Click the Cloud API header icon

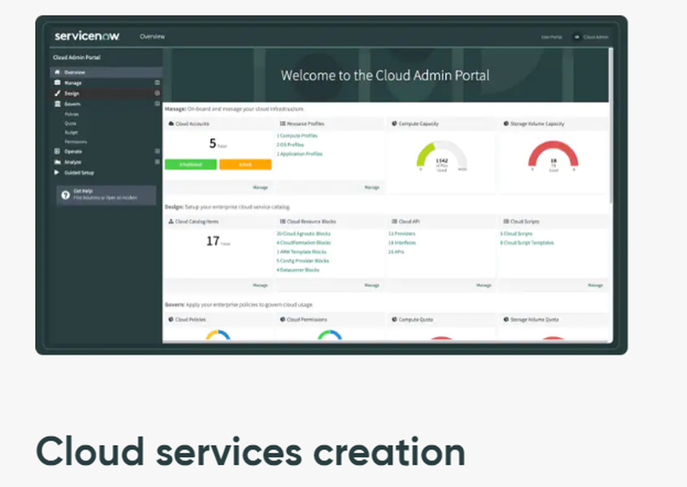tap(394, 221)
